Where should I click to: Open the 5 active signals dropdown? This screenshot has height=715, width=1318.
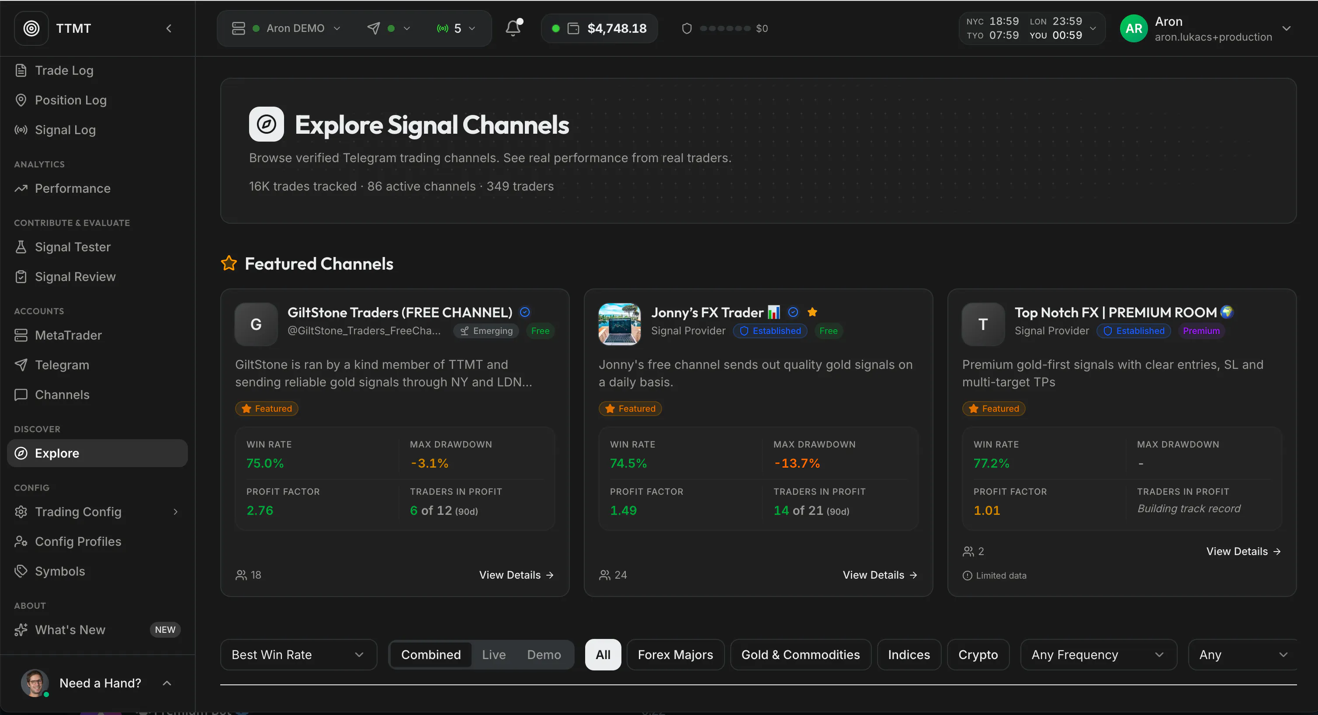(456, 28)
